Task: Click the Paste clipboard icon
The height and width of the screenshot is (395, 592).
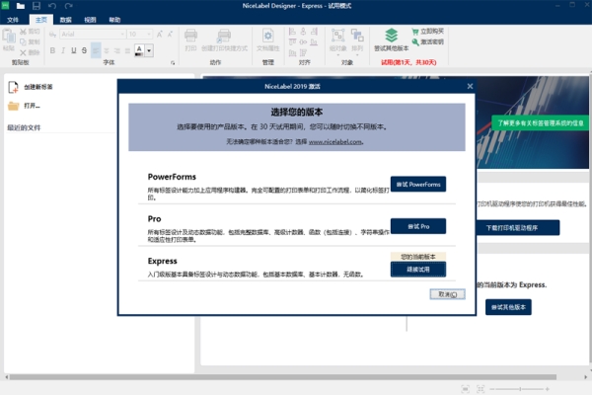Action: tap(9, 39)
